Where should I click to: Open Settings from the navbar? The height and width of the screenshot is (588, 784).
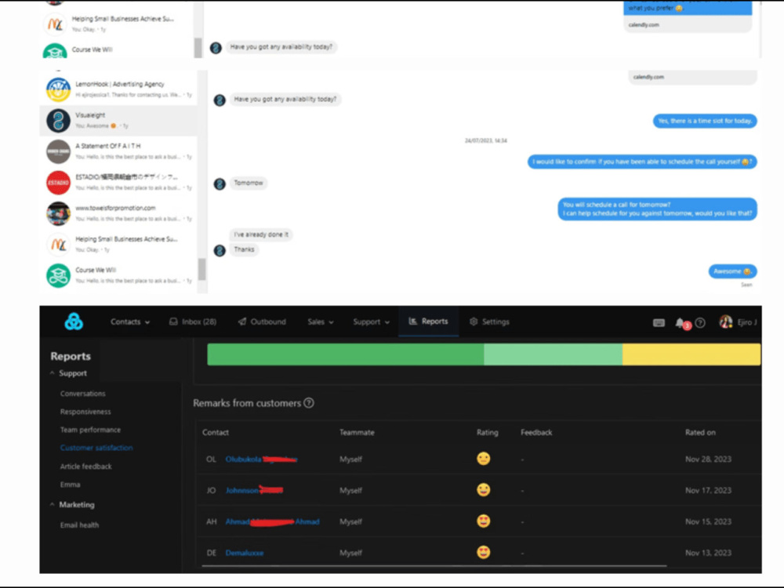489,322
